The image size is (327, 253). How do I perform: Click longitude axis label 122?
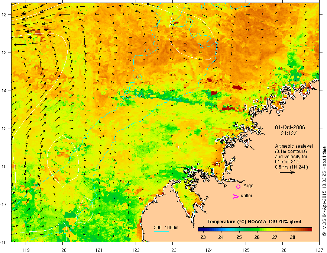[x=136, y=250]
